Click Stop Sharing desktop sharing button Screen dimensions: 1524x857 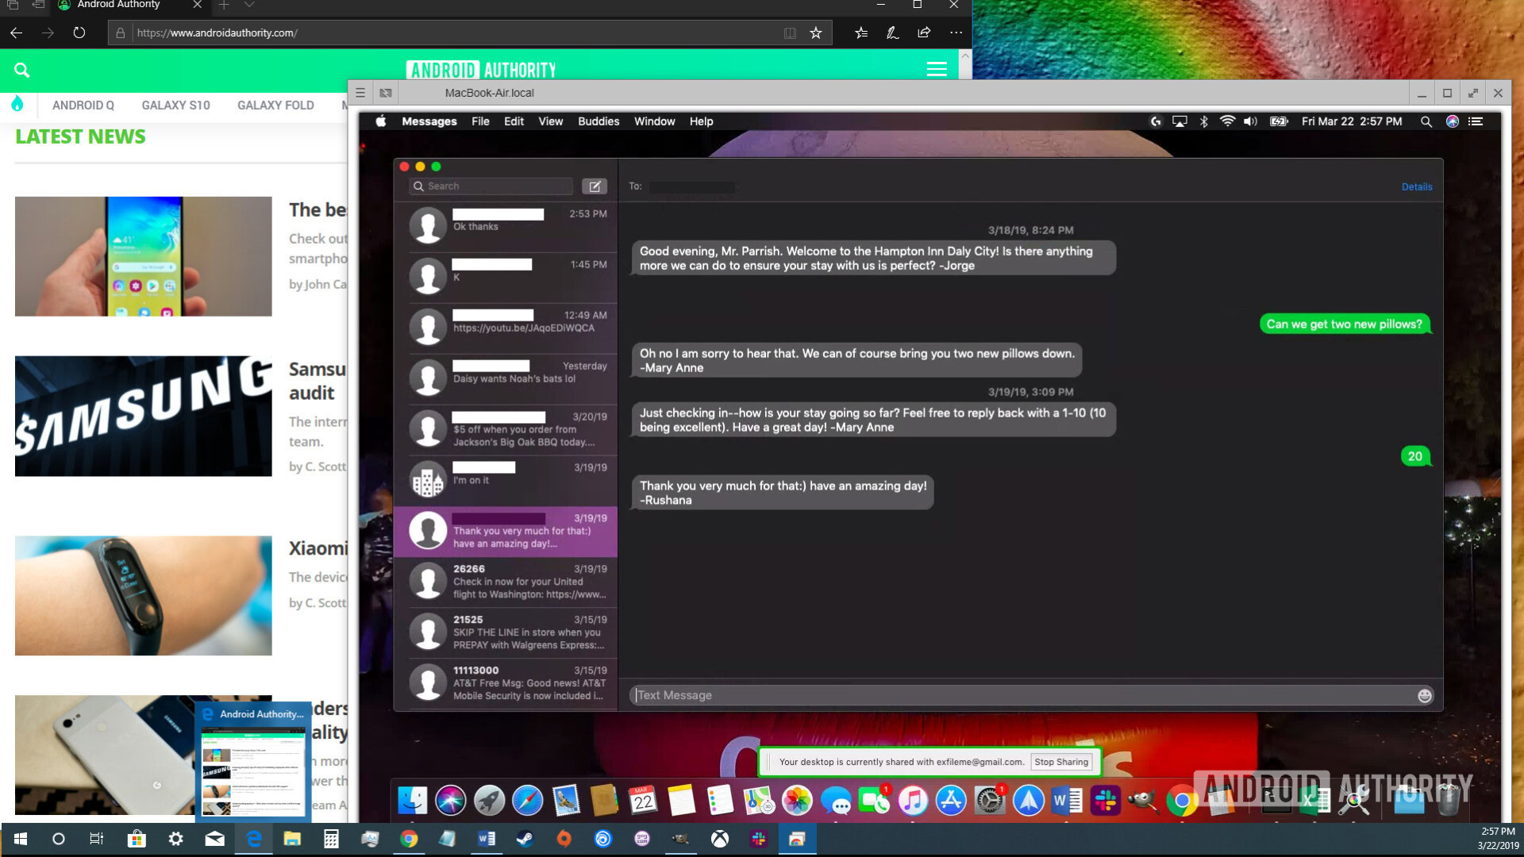(x=1062, y=761)
